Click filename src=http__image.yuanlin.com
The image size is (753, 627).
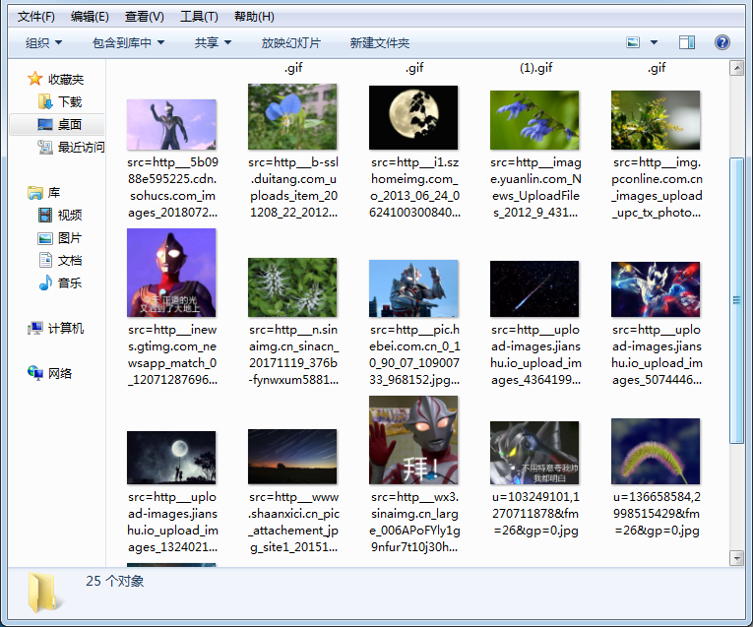click(x=535, y=187)
